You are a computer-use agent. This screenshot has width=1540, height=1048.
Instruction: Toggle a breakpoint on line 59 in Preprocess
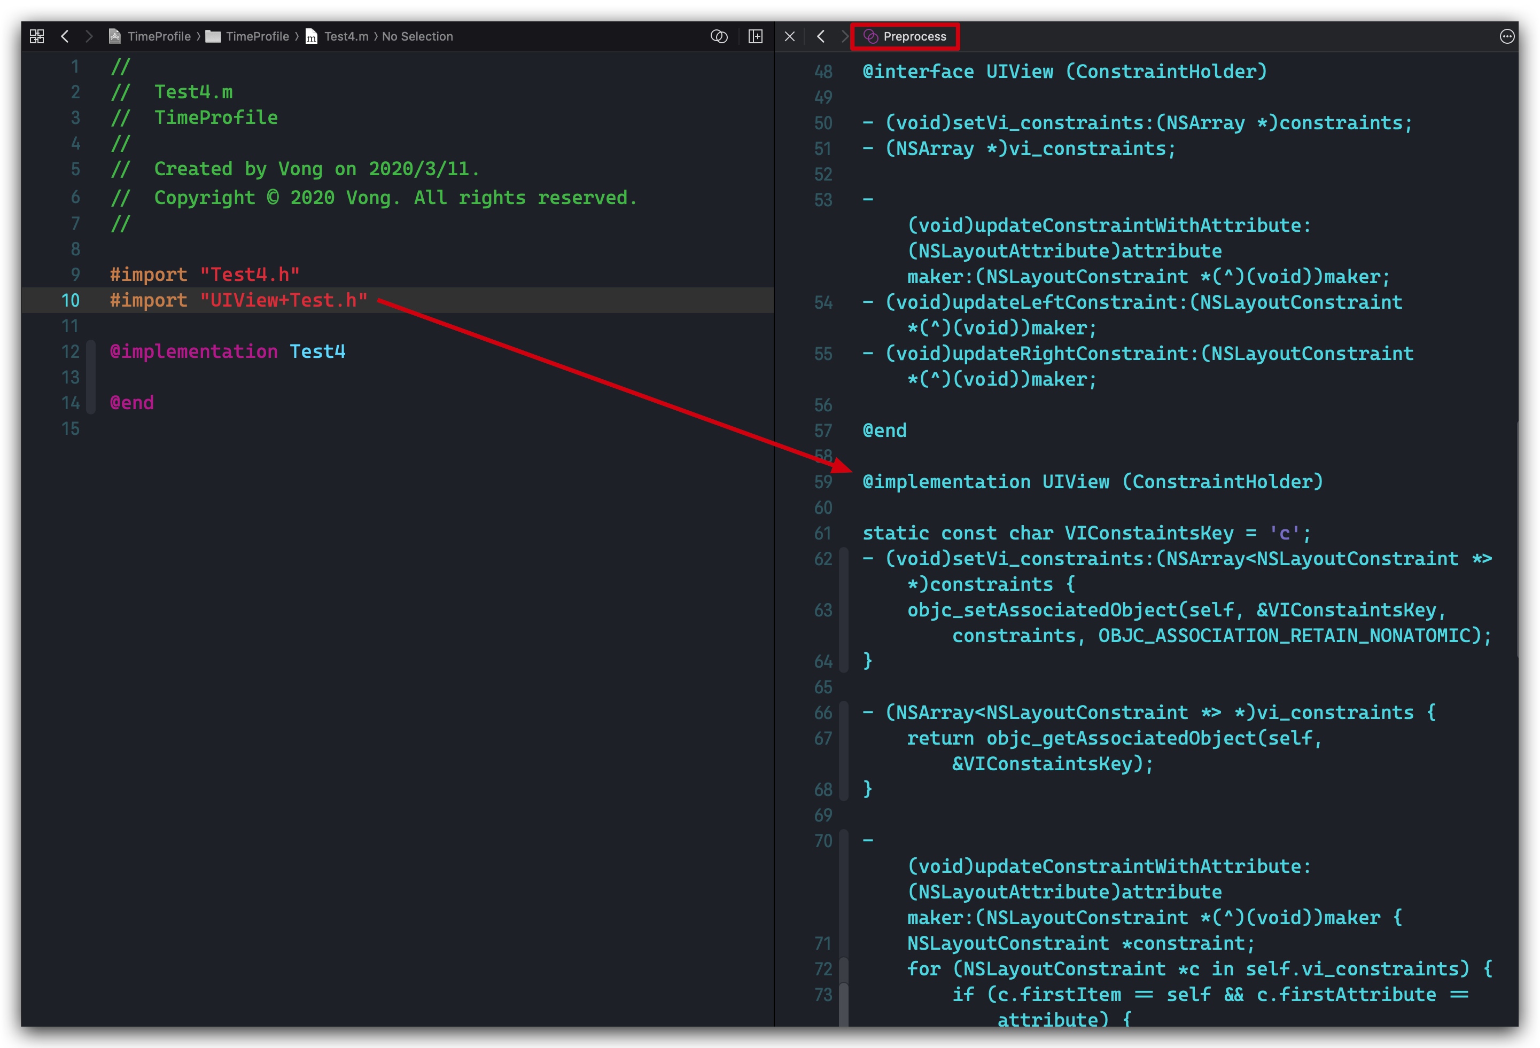click(822, 482)
